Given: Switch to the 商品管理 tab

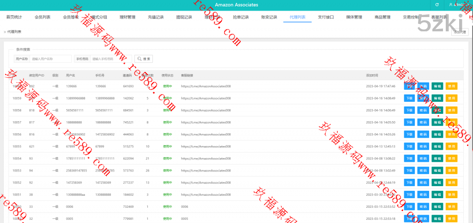Looking at the screenshot, I should pos(382,18).
